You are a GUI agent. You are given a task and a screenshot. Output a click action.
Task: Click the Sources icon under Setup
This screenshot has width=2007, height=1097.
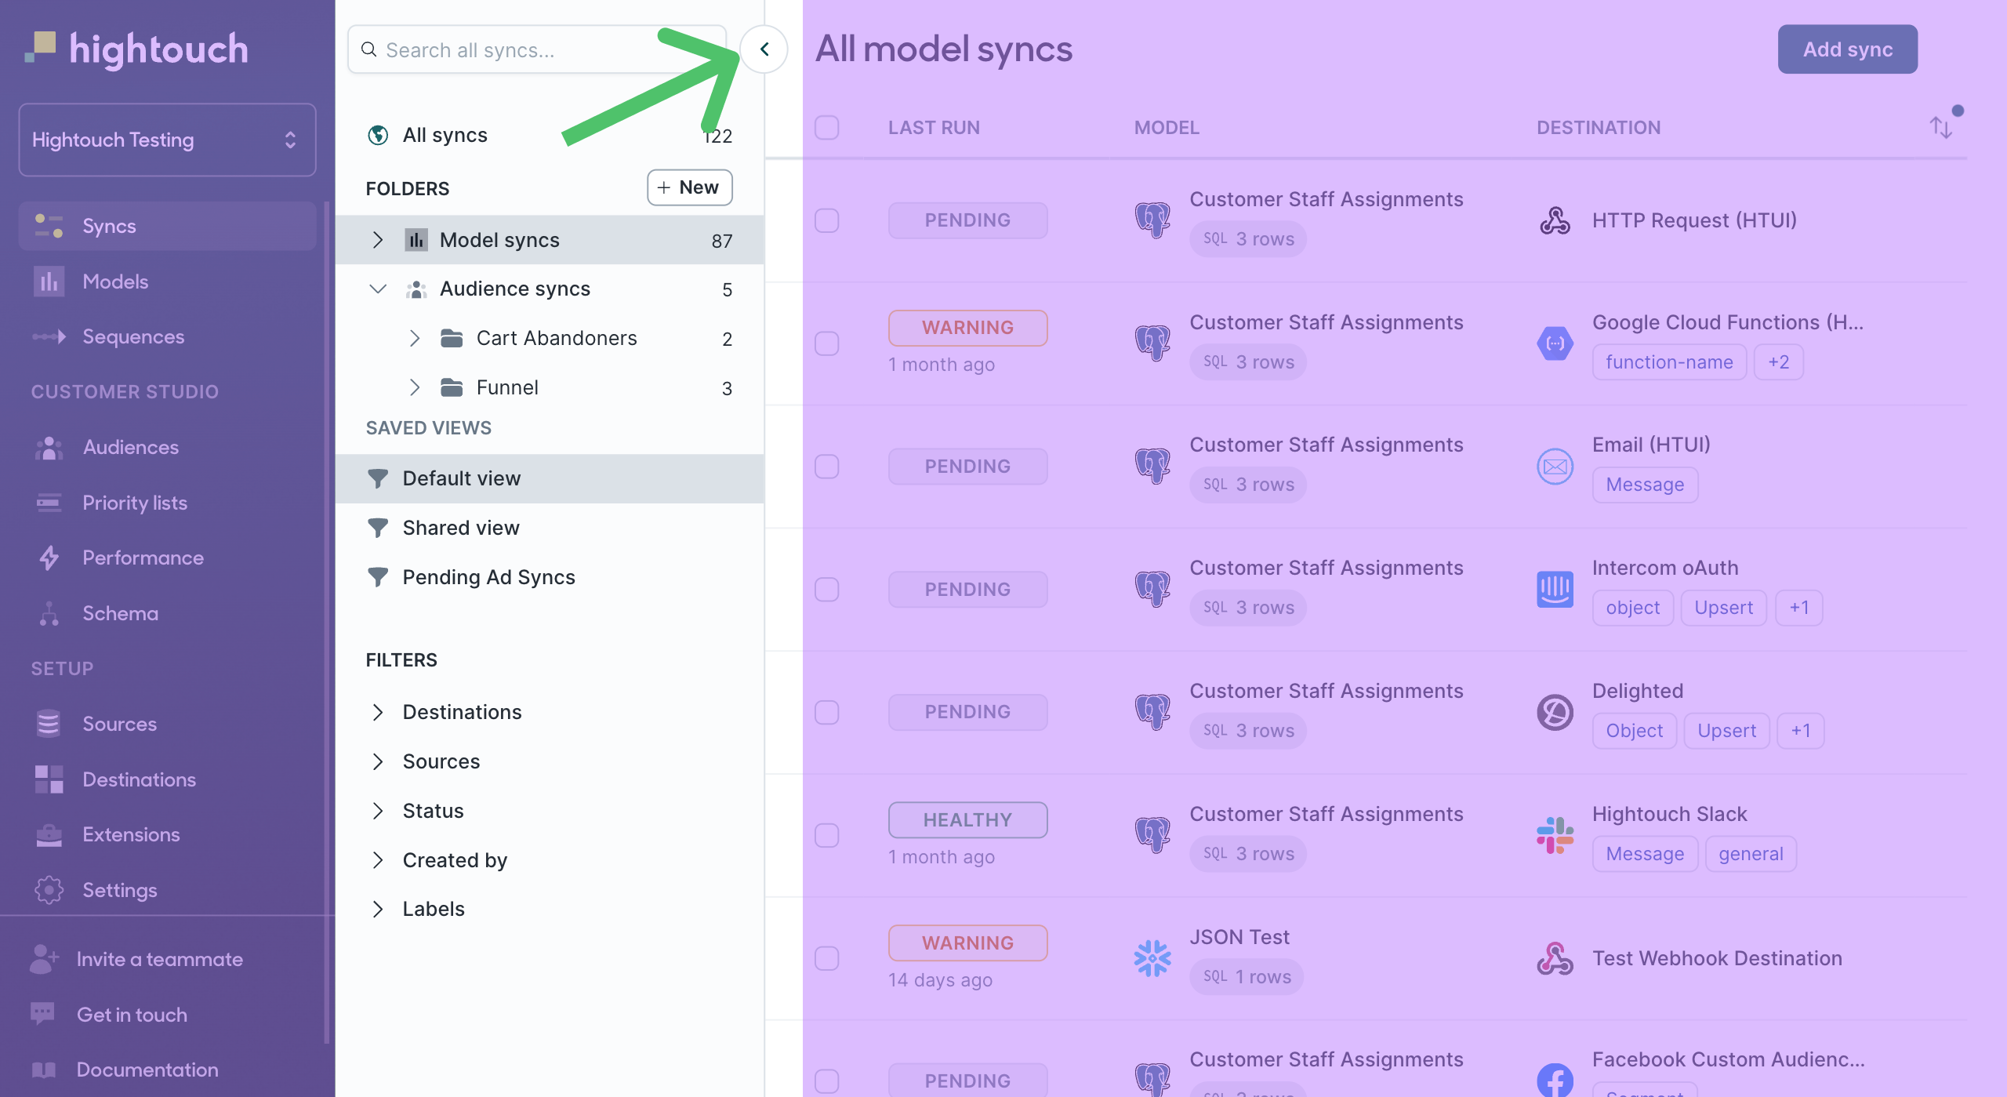[x=49, y=723]
